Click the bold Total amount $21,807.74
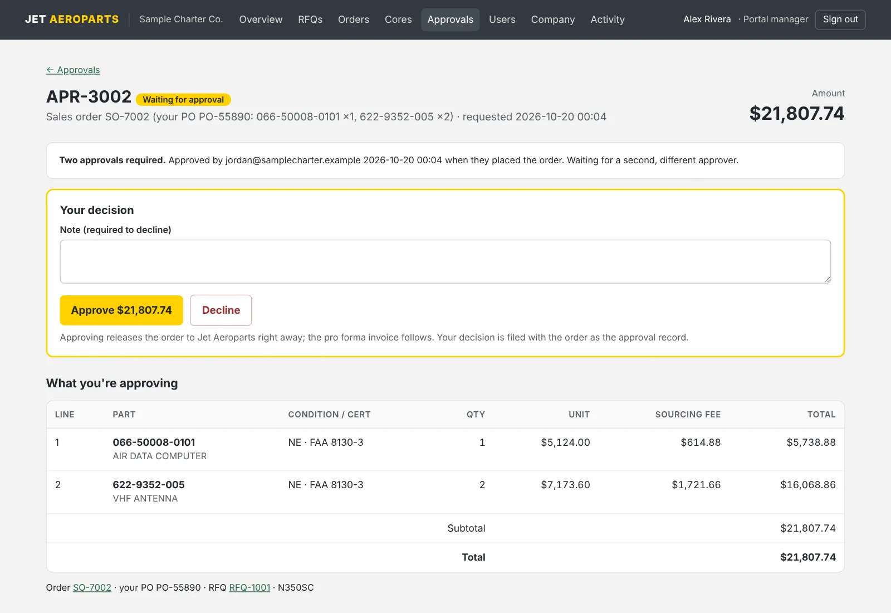The height and width of the screenshot is (613, 891). click(x=808, y=557)
